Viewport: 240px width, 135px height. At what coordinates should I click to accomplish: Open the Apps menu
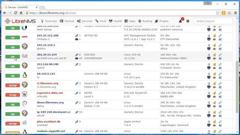(x=130, y=21)
